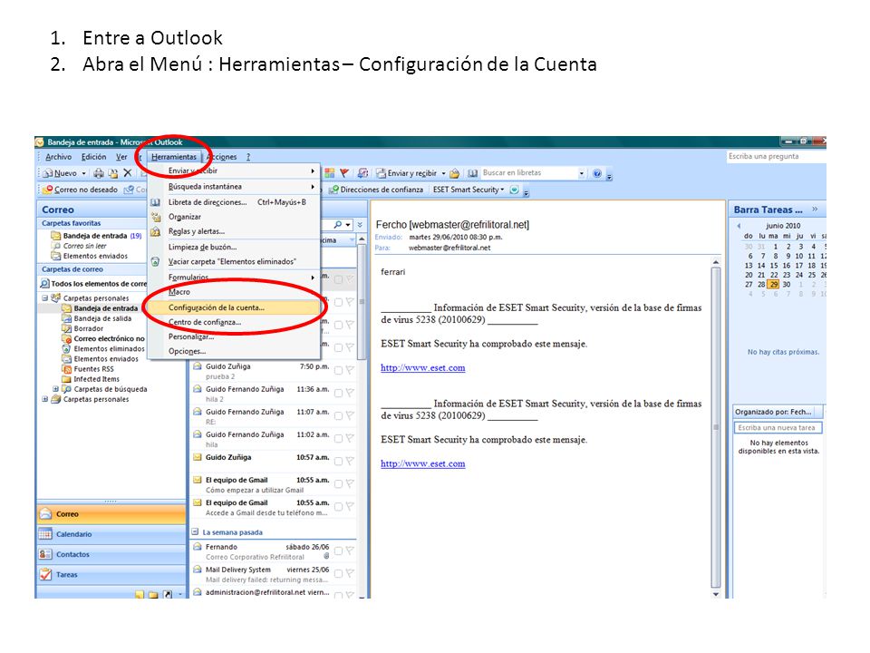Viewport: 870px width, 653px height.
Task: Choose Reglas y alertas menu entry
Action: (234, 231)
